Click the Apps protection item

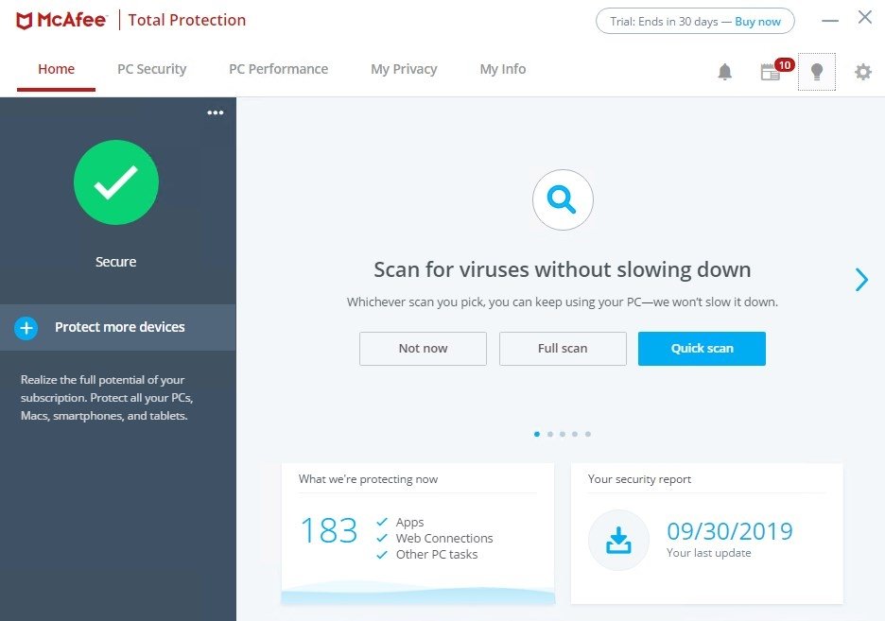pos(409,523)
